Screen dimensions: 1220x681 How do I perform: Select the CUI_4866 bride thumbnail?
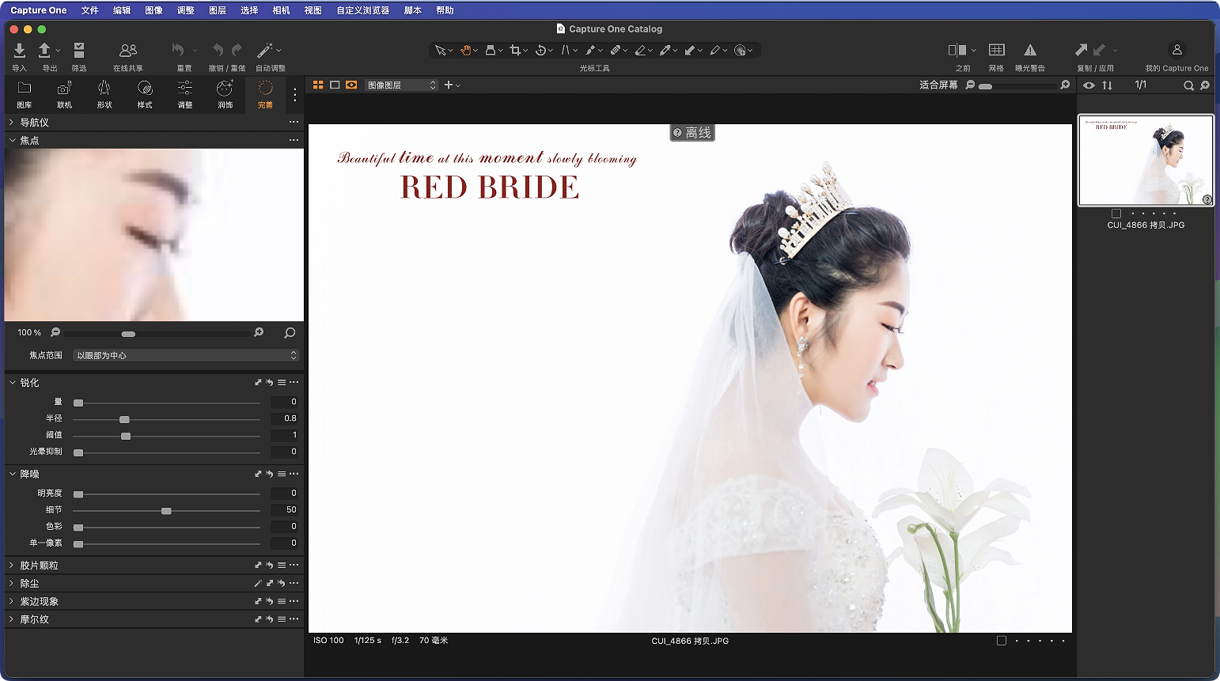coord(1146,161)
